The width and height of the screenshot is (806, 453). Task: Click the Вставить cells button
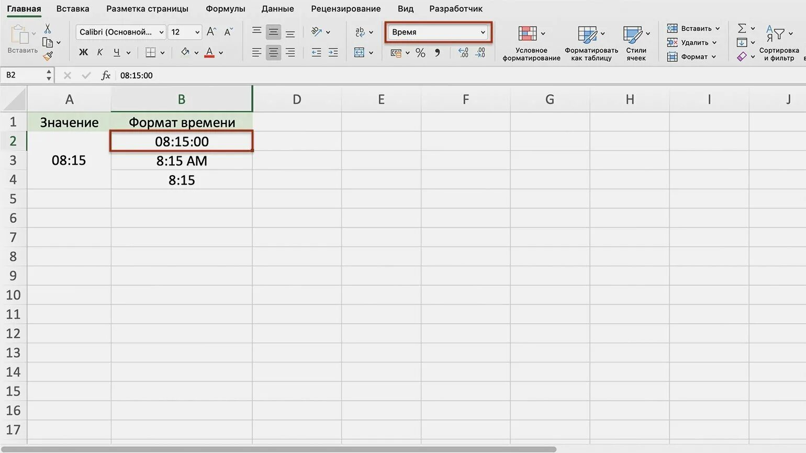click(693, 28)
